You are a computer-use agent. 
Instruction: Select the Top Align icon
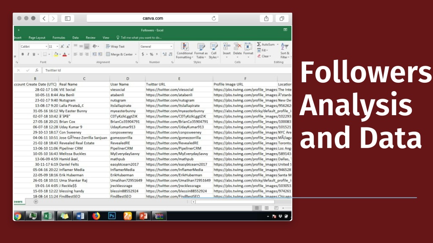(x=75, y=46)
